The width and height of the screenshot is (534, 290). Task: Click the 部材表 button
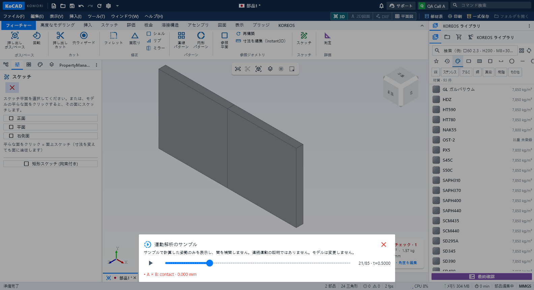(x=434, y=16)
